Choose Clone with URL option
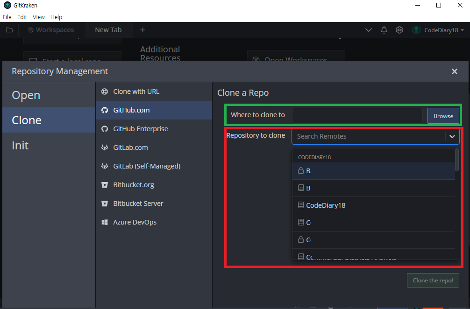The width and height of the screenshot is (470, 309). pyautogui.click(x=154, y=91)
